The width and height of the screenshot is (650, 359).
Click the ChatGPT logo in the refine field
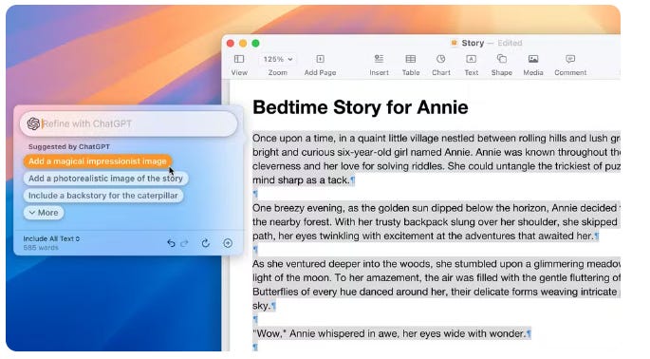(33, 123)
